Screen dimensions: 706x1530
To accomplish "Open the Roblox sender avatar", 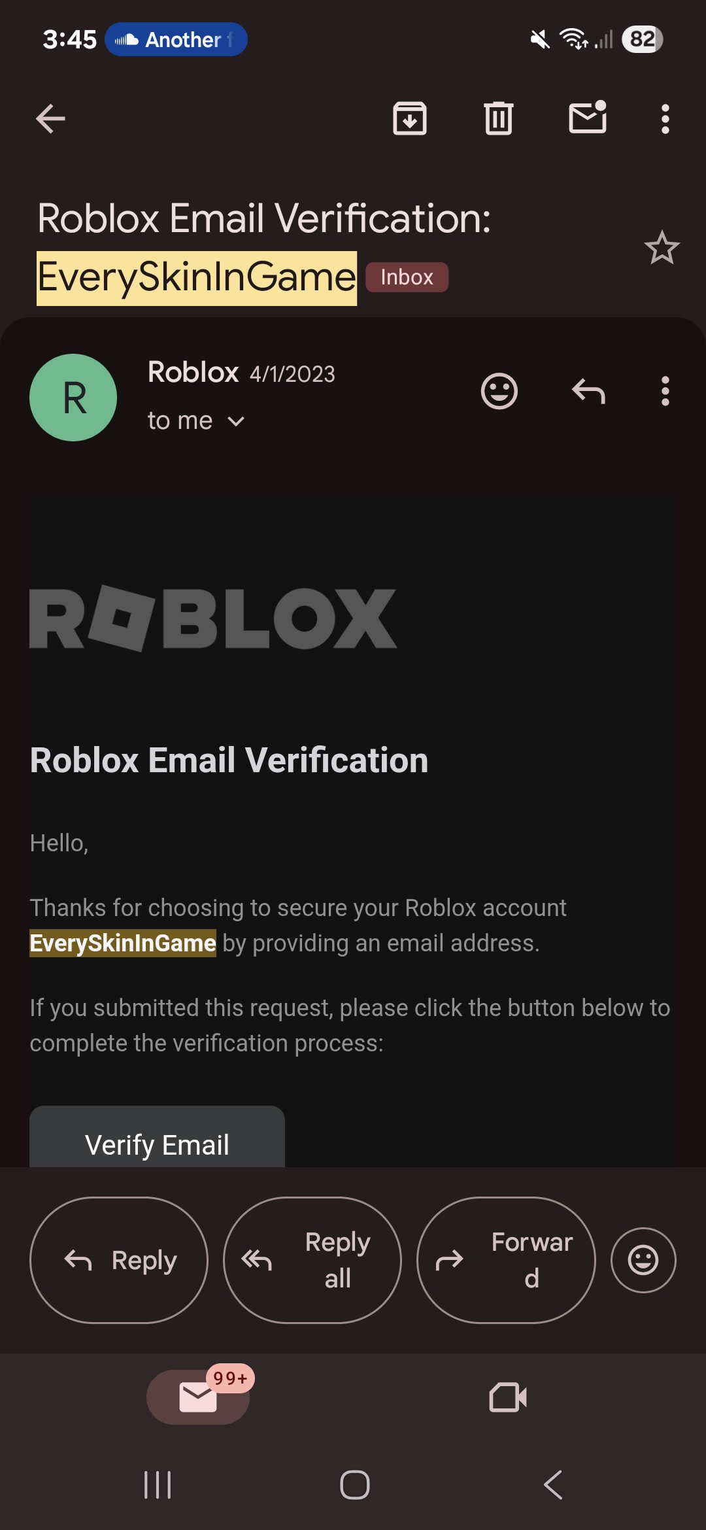I will [x=73, y=398].
